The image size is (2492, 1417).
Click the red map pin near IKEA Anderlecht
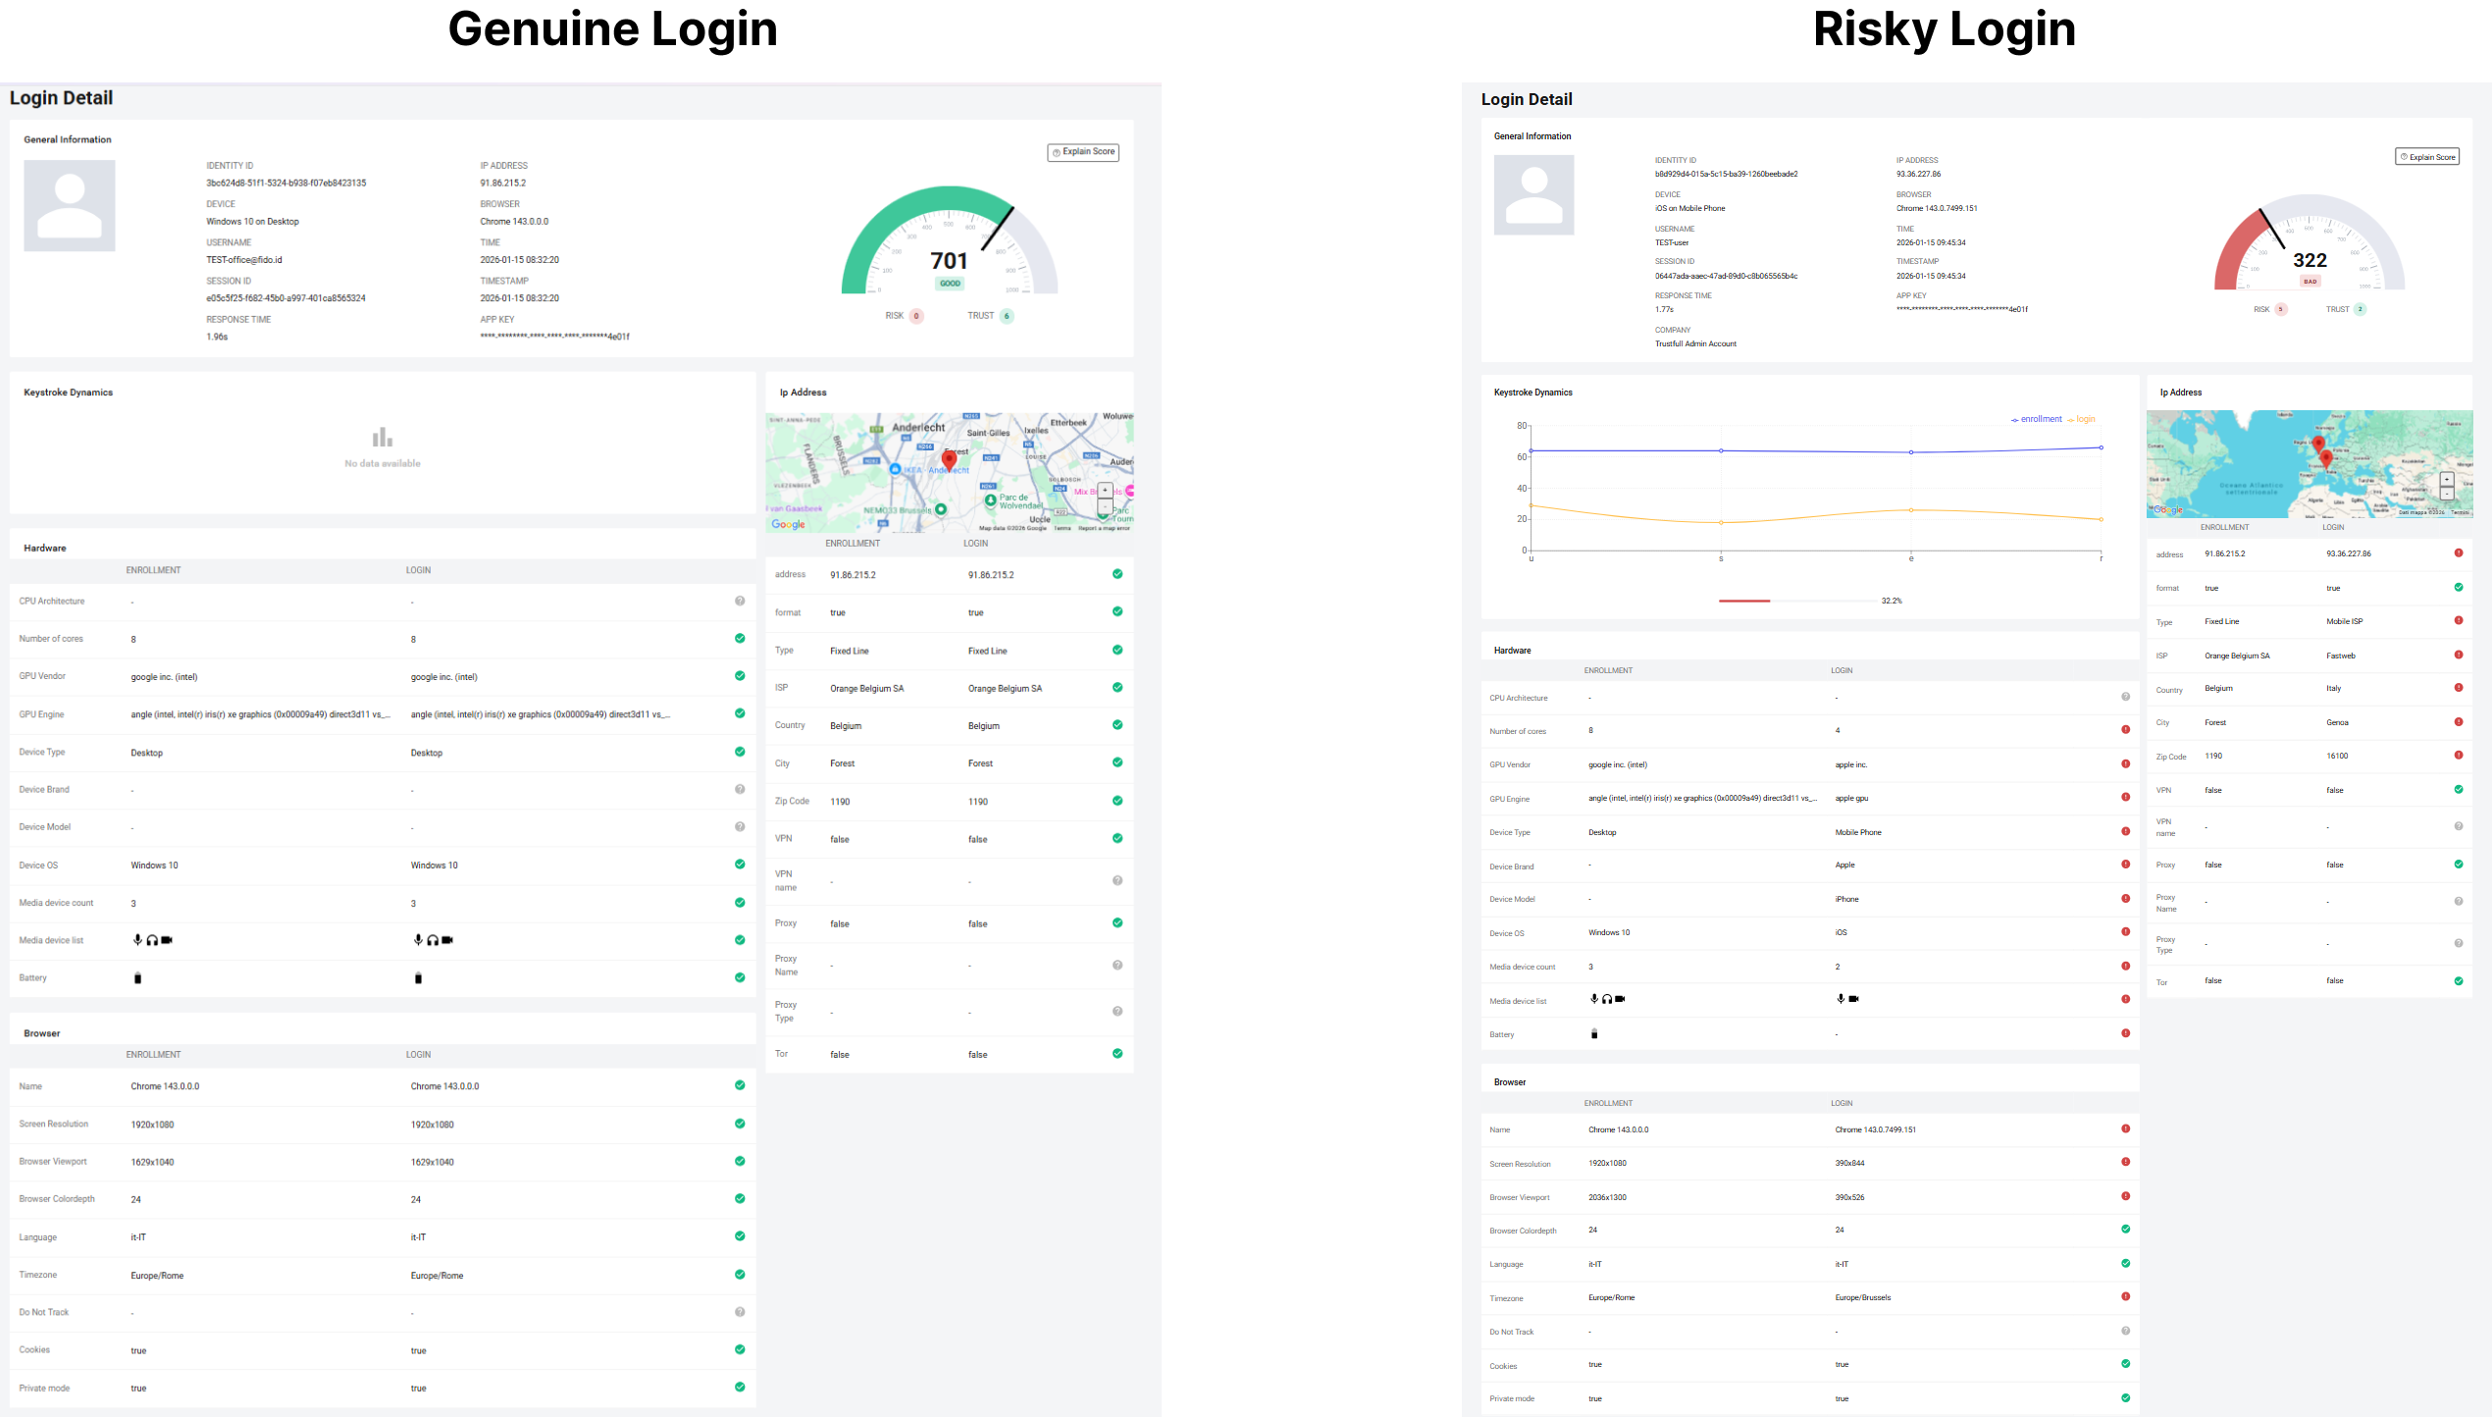[x=949, y=459]
